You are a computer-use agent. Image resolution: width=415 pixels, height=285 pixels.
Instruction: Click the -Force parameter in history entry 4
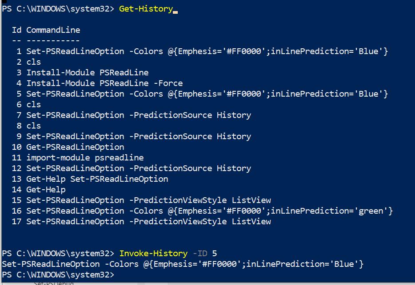(x=168, y=83)
